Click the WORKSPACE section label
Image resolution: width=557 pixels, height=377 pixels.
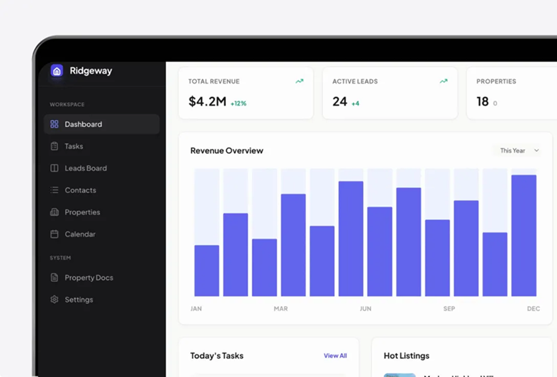67,104
